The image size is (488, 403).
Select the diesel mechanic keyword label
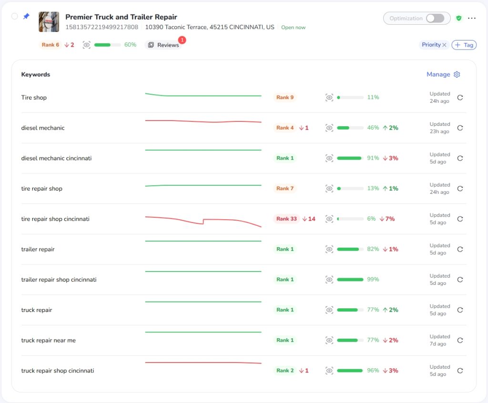[43, 128]
